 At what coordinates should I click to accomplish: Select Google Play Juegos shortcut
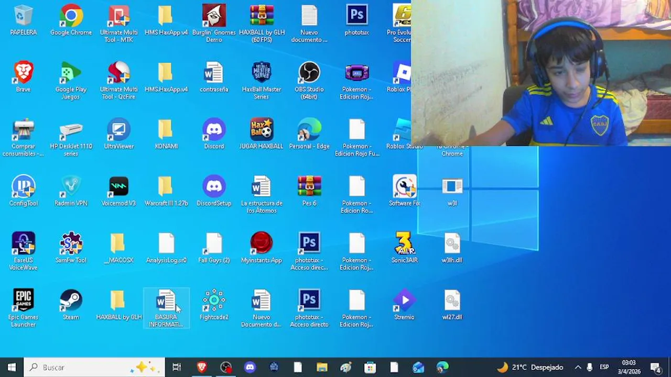[71, 81]
